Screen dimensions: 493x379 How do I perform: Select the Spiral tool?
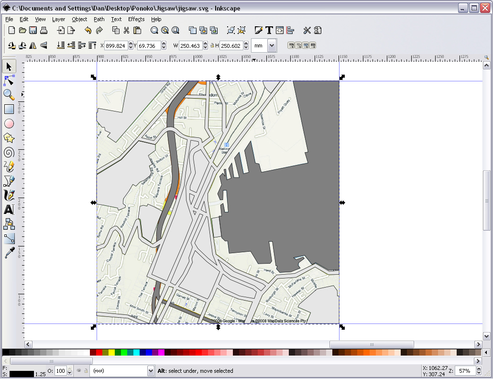(x=9, y=153)
